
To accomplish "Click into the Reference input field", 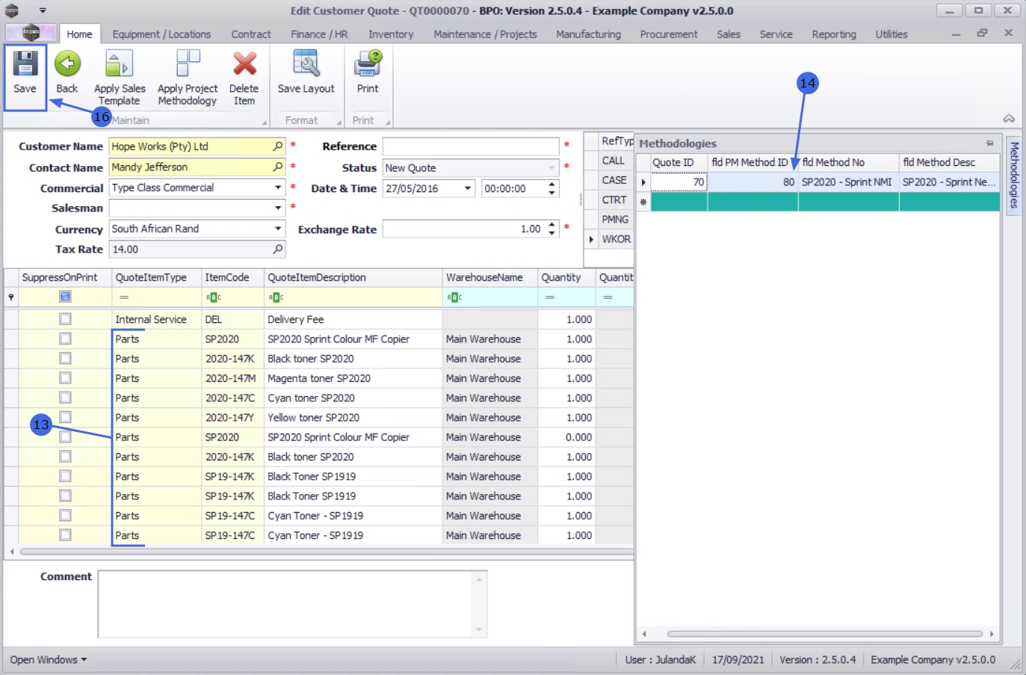I will click(471, 147).
